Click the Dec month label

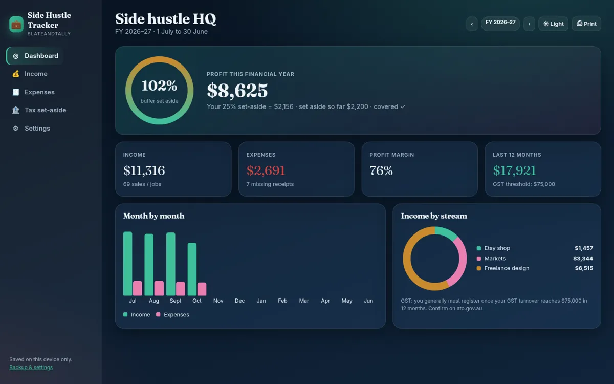point(240,301)
